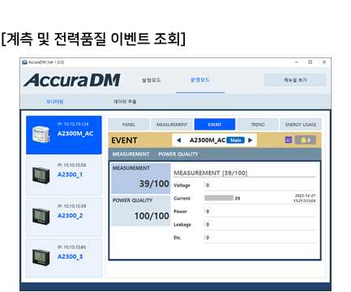Screen dimensions: 351x292
Task: Select device A2300_1 in device list
Action: tap(64, 176)
